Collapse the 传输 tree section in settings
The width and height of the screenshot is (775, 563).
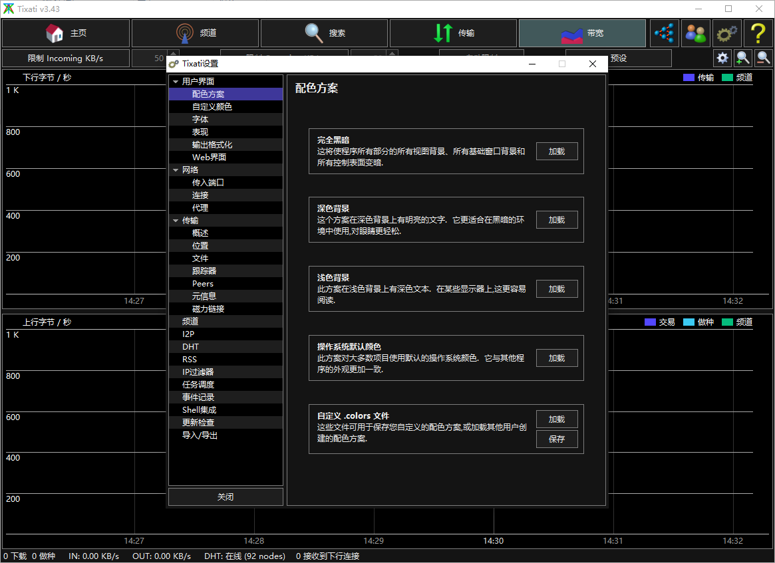176,221
